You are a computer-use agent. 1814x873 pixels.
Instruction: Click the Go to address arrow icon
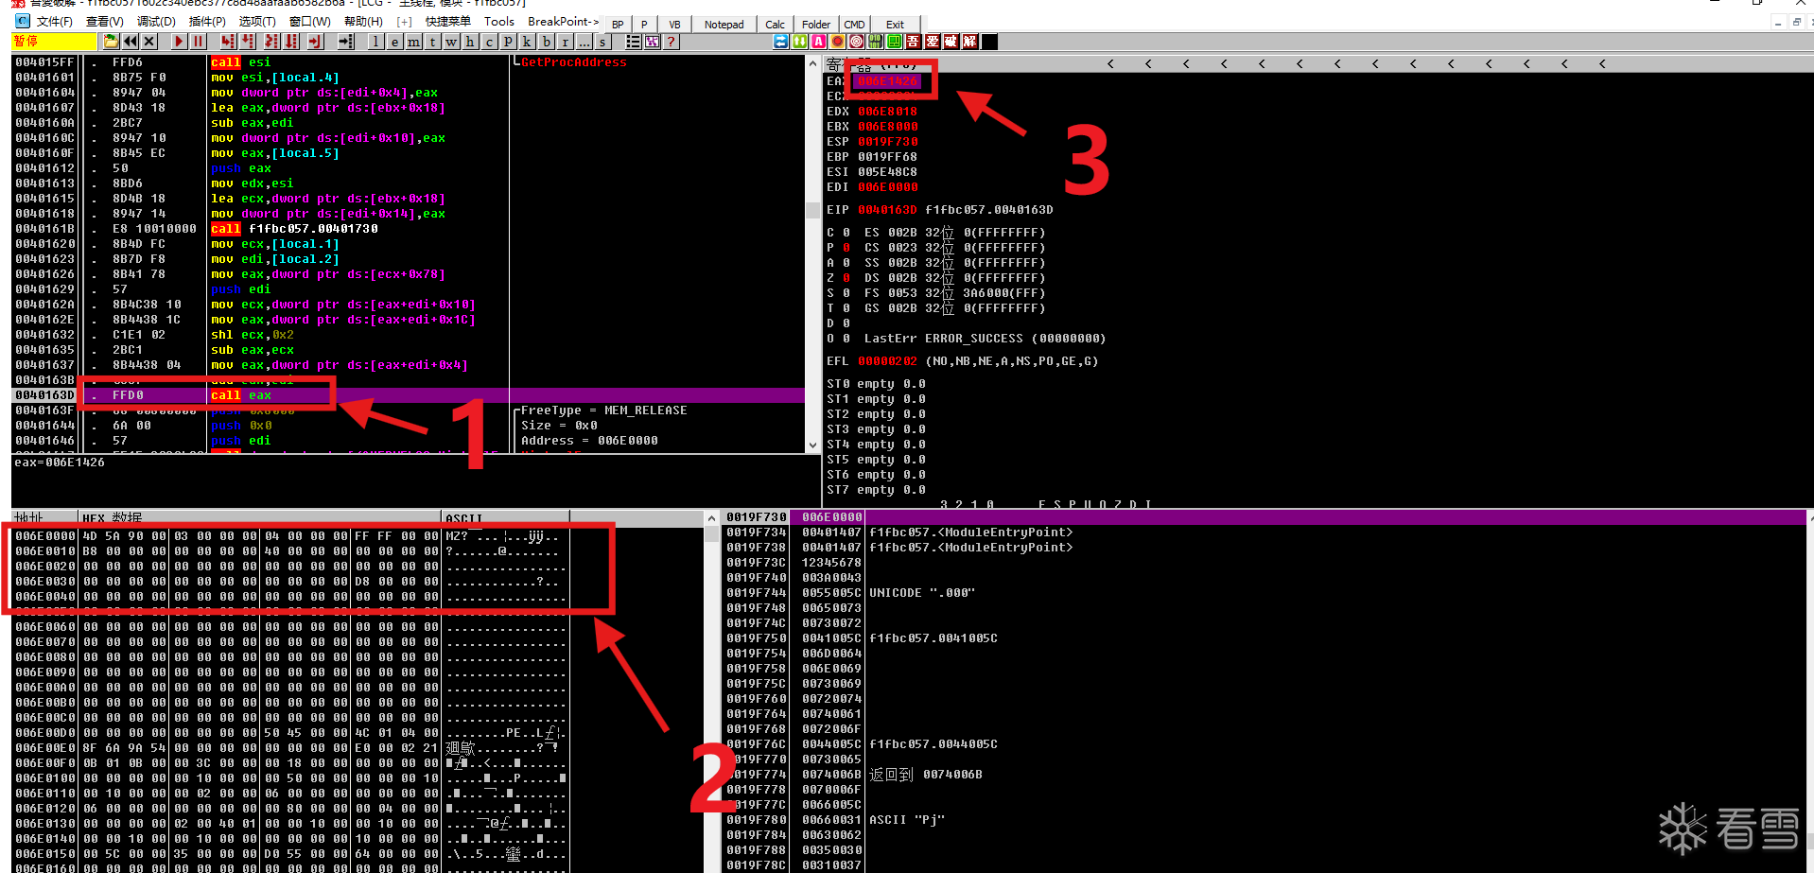coord(346,42)
